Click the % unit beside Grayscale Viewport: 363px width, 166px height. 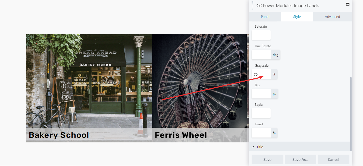point(274,74)
